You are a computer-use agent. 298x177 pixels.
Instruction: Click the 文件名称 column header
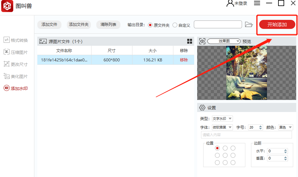[64, 51]
